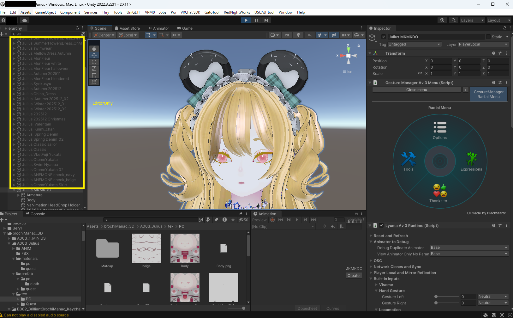Select the Scale tool in Scene toolbar
Screen dimensions: 513x318
pos(94,69)
